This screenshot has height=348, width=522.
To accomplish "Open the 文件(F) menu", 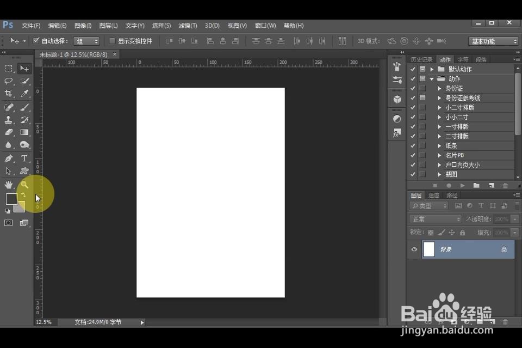I will point(31,26).
